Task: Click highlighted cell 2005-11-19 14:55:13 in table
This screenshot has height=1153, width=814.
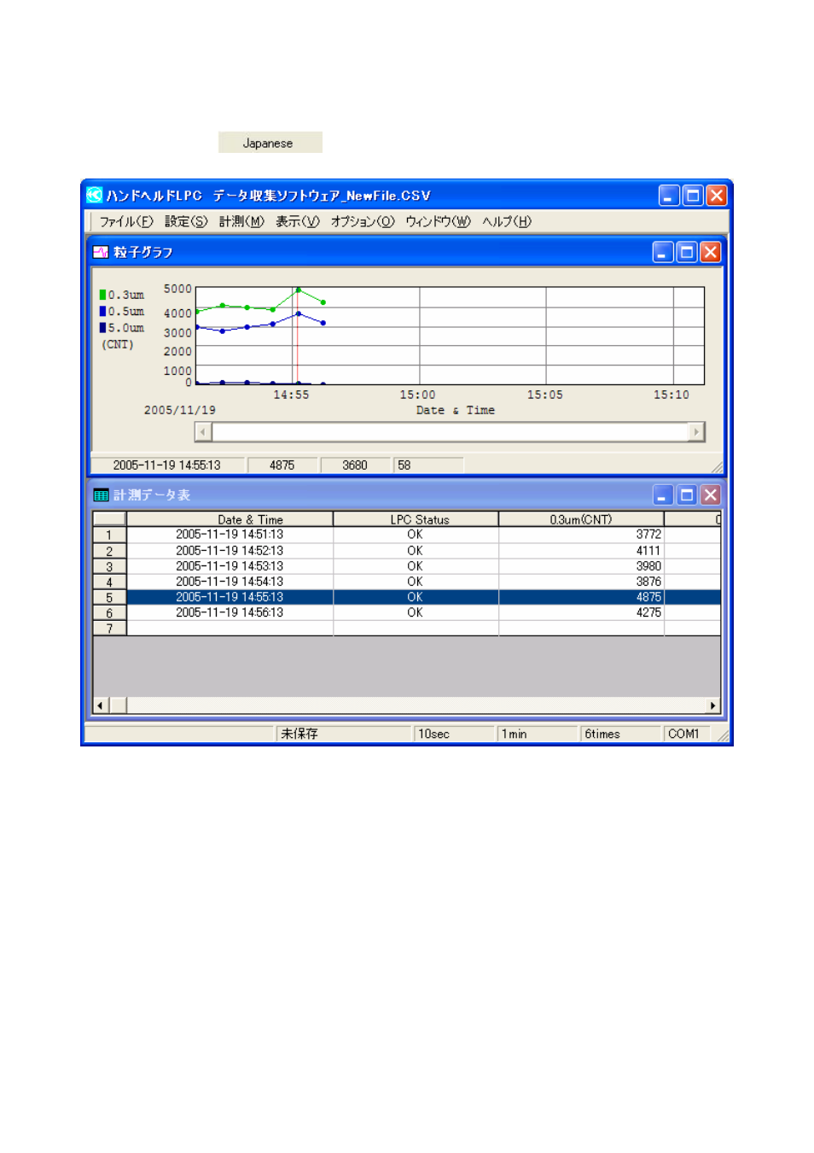Action: pyautogui.click(x=230, y=597)
